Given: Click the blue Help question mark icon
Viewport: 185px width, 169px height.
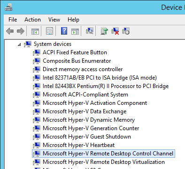Looking at the screenshot, I should click(64, 31).
